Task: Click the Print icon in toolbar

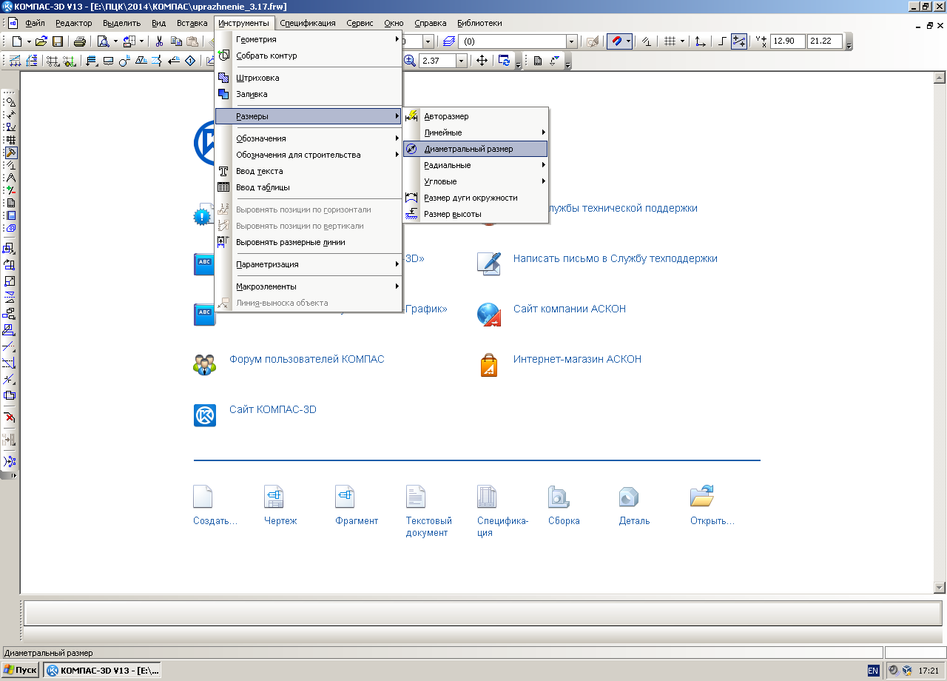Action: (x=79, y=41)
